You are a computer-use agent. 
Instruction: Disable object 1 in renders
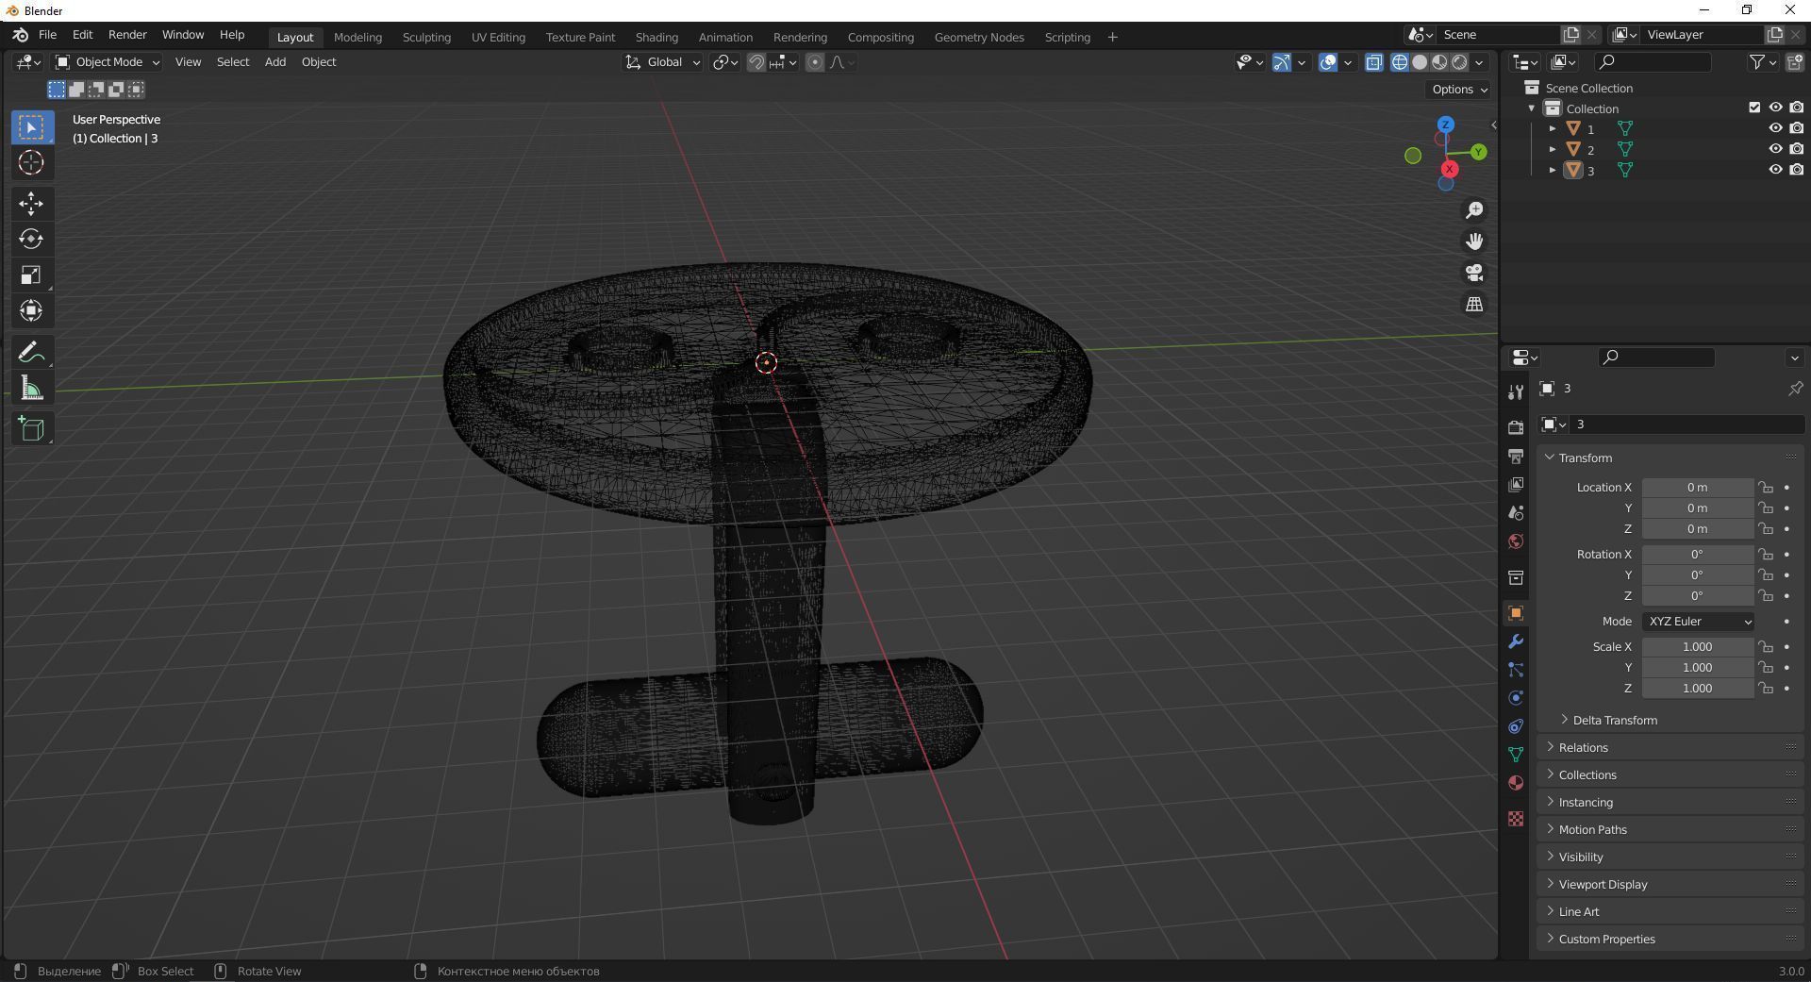(x=1796, y=128)
